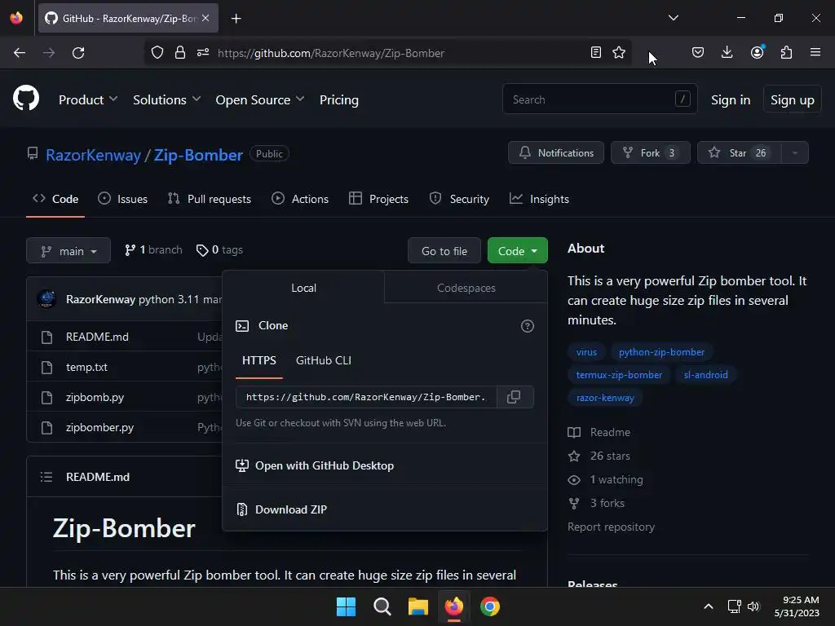Open the Pricing link
835x626 pixels.
(338, 99)
